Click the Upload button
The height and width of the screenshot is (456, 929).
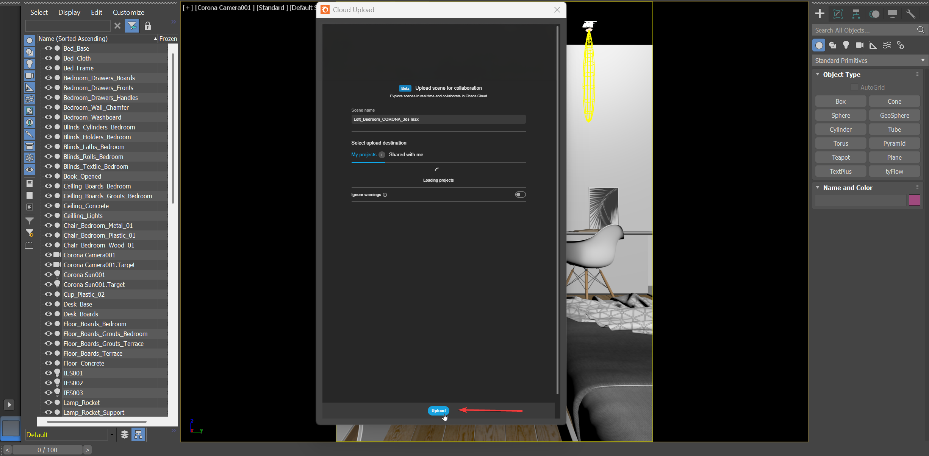pos(438,411)
